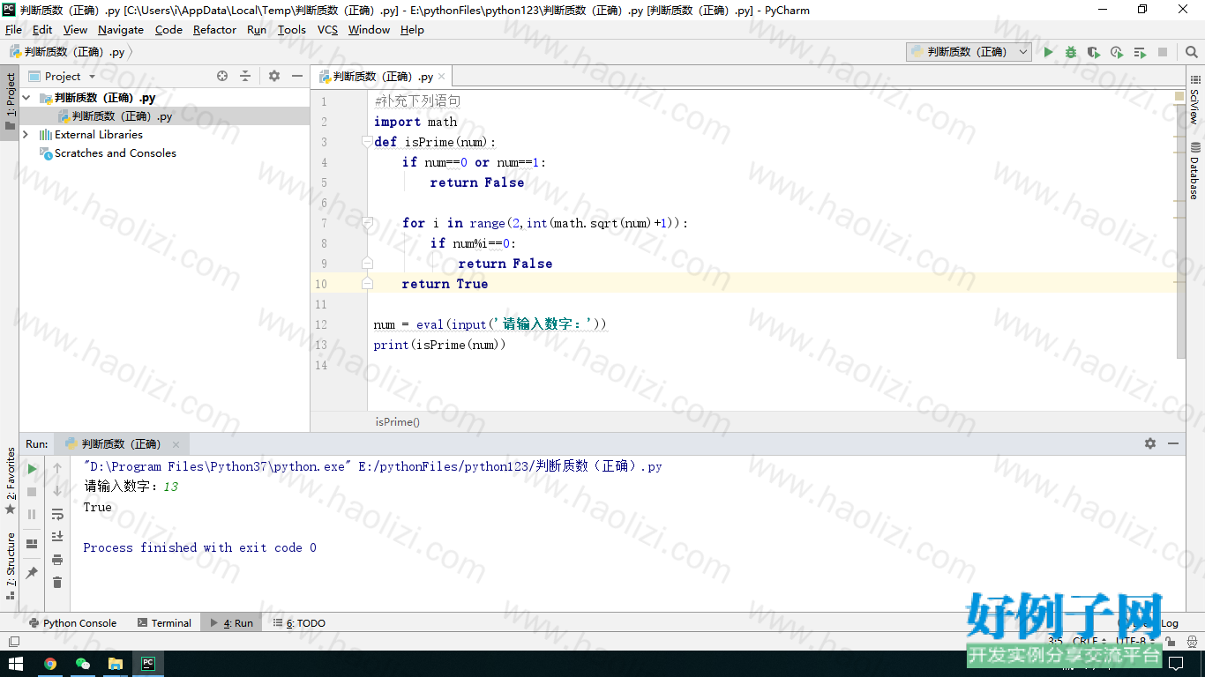The width and height of the screenshot is (1205, 677).
Task: Hide the Project panel with the minus icon
Action: [297, 77]
